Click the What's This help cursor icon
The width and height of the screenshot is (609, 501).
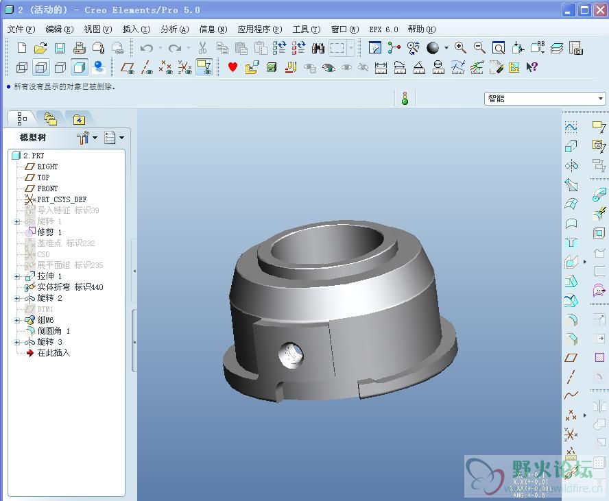click(x=532, y=67)
